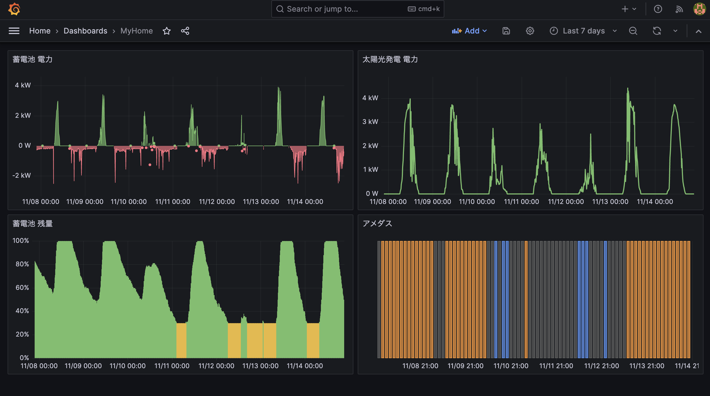Expand the refresh interval dropdown arrow
This screenshot has width=710, height=396.
coord(675,31)
